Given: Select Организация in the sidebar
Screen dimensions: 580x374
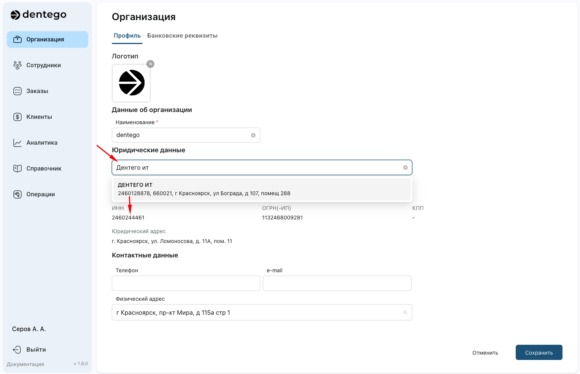Looking at the screenshot, I should (45, 39).
